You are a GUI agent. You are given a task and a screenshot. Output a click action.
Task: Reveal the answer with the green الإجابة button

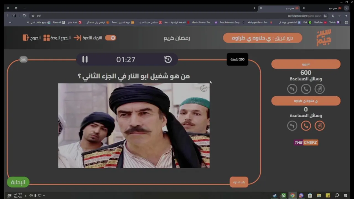[18, 182]
